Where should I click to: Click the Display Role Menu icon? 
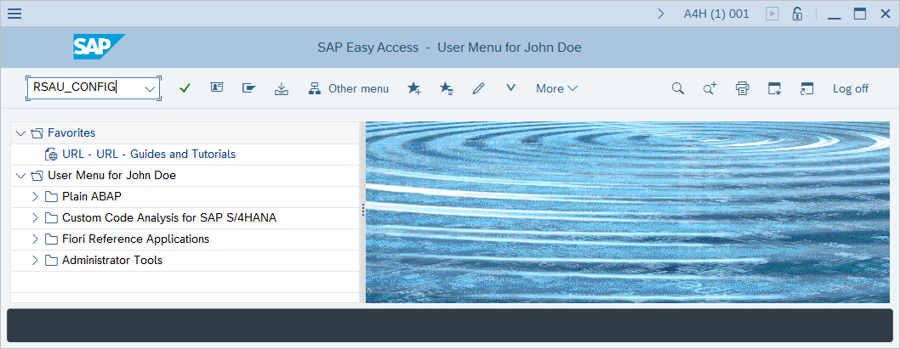click(x=248, y=88)
